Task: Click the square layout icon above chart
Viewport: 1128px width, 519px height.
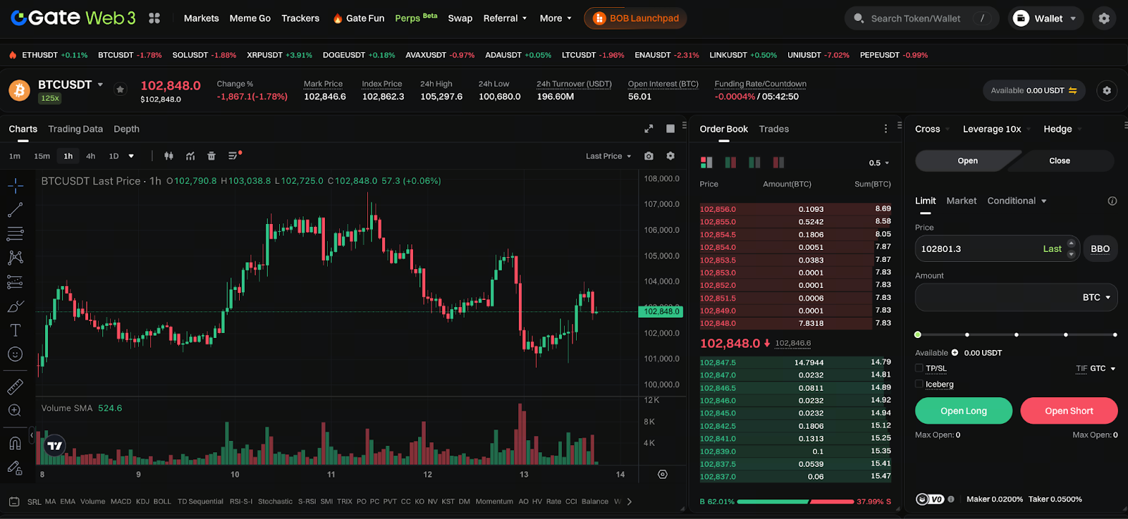Action: pos(670,129)
